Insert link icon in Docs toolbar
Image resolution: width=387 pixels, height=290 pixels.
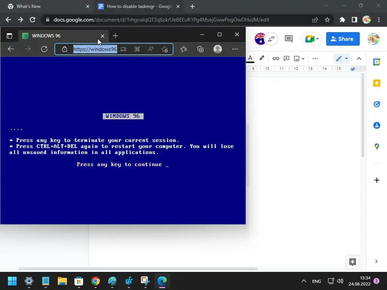pos(276,59)
